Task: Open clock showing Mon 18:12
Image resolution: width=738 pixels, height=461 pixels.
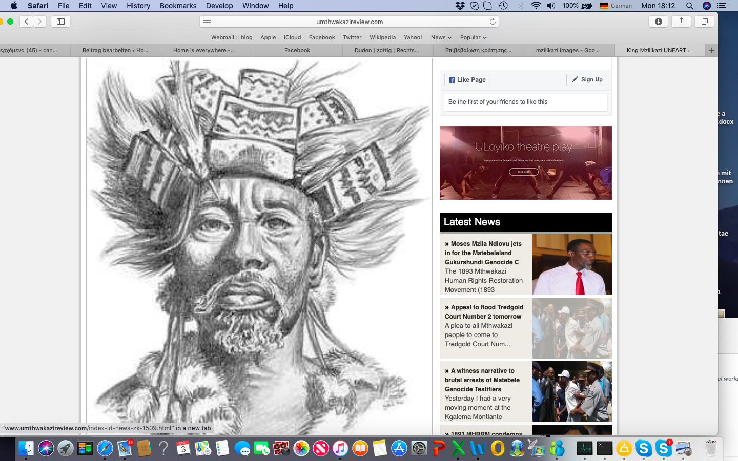Action: pos(658,6)
